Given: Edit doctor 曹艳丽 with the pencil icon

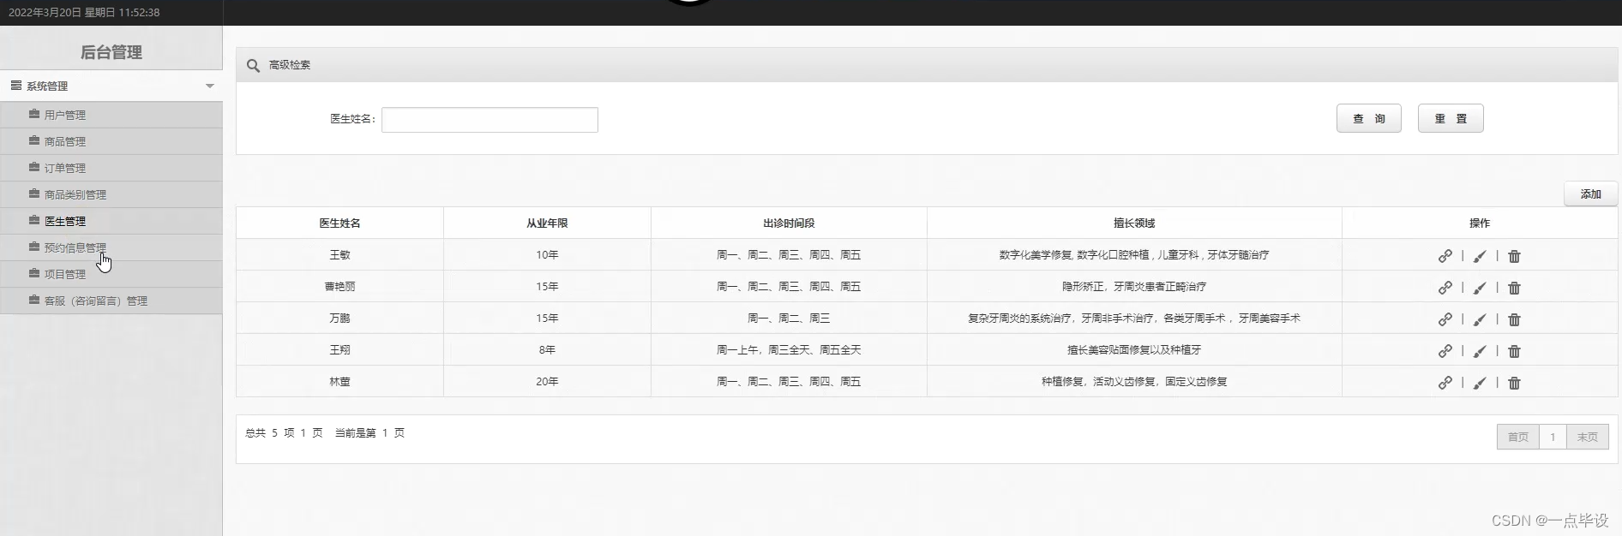Looking at the screenshot, I should pyautogui.click(x=1480, y=288).
